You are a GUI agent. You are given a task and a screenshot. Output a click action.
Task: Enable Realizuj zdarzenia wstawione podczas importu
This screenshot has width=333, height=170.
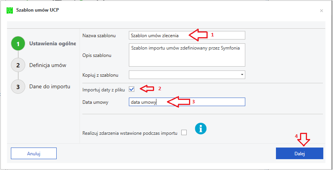[x=184, y=133]
